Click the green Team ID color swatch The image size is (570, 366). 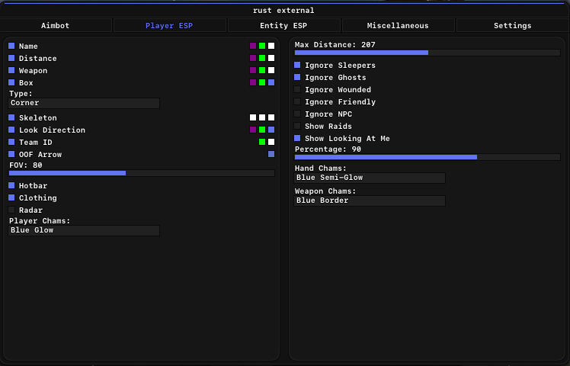point(262,142)
